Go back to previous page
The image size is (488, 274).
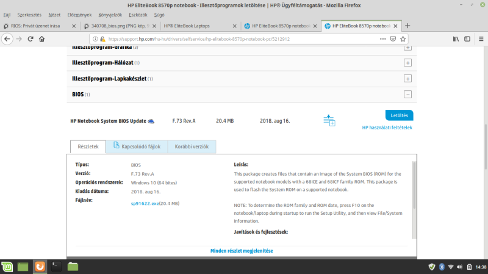tap(7, 39)
